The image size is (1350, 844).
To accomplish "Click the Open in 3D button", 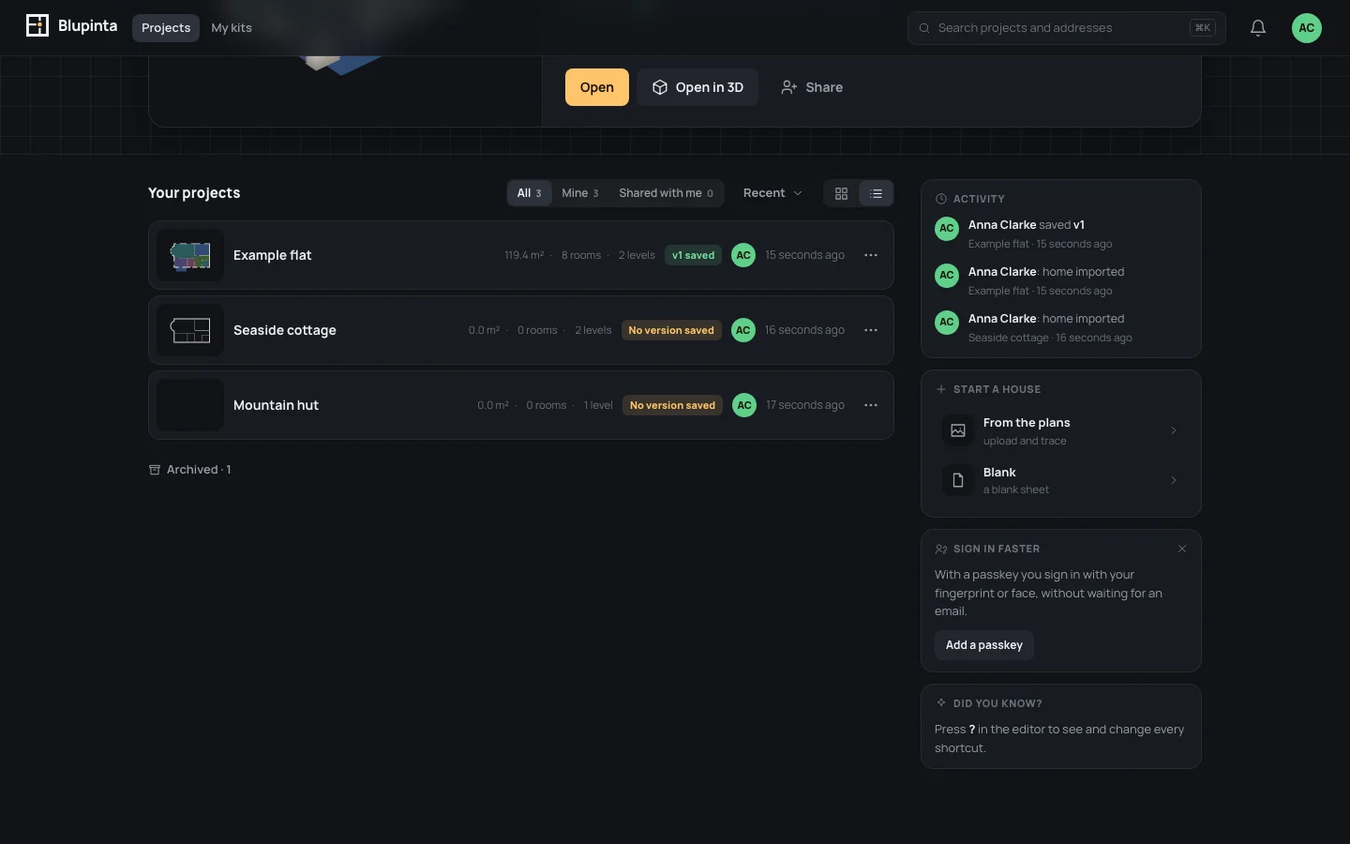I will click(x=697, y=87).
